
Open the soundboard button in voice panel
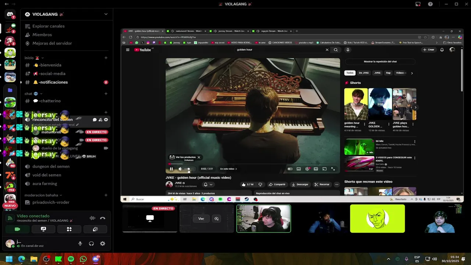(95, 229)
